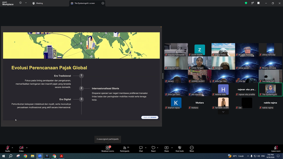Click the green encryption shield icon

pyautogui.click(x=246, y=3)
